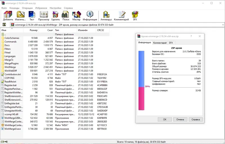Select the Merge7z folder row
The image size is (225, 144).
coord(55,60)
